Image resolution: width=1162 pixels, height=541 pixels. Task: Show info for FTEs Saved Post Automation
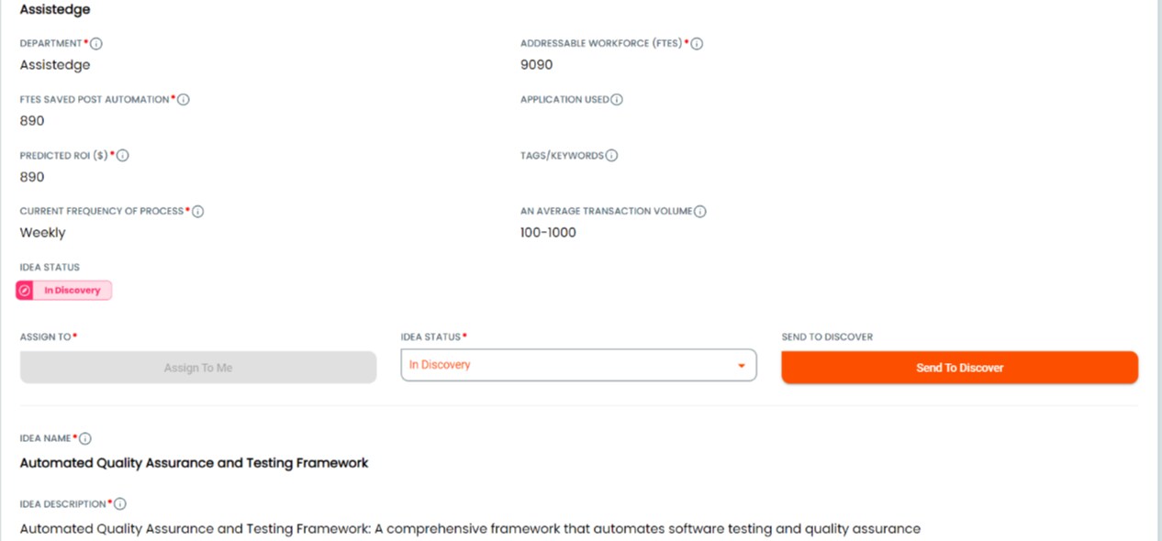click(x=183, y=99)
